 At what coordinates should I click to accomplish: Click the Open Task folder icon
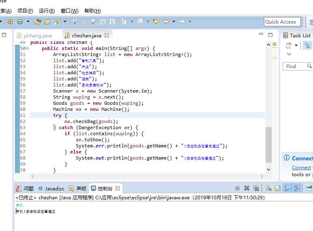47,22
